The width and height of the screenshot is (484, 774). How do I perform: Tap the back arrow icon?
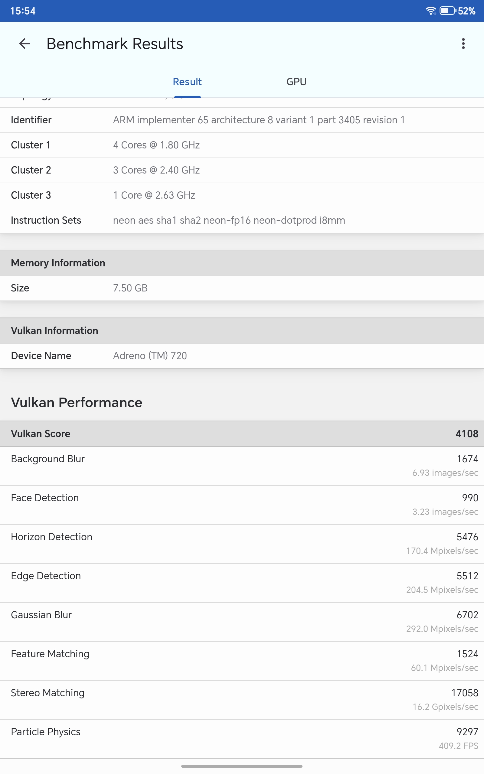(25, 44)
